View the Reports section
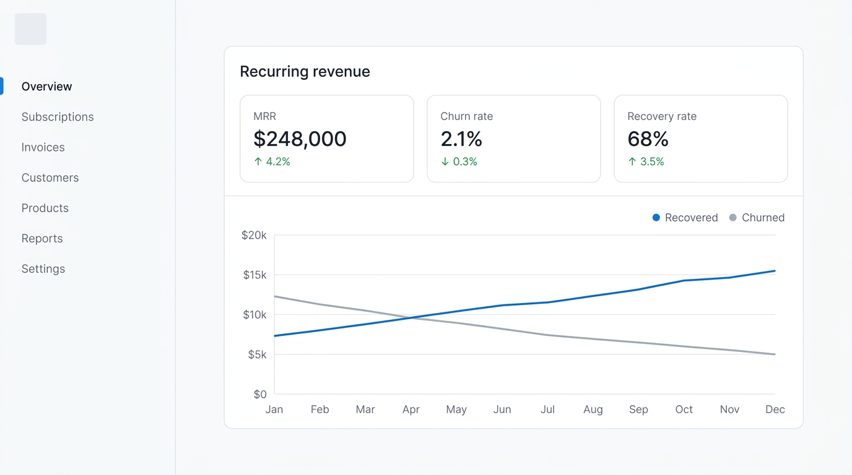Viewport: 852px width, 475px height. click(x=42, y=238)
